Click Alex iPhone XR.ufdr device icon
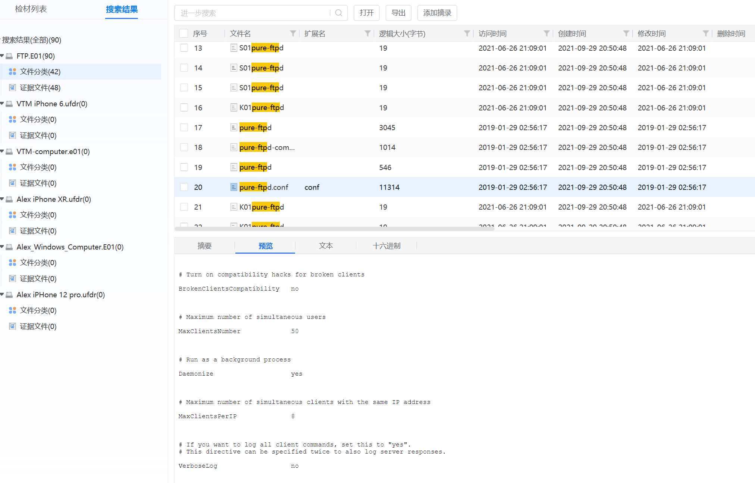This screenshot has width=755, height=483. pos(9,199)
